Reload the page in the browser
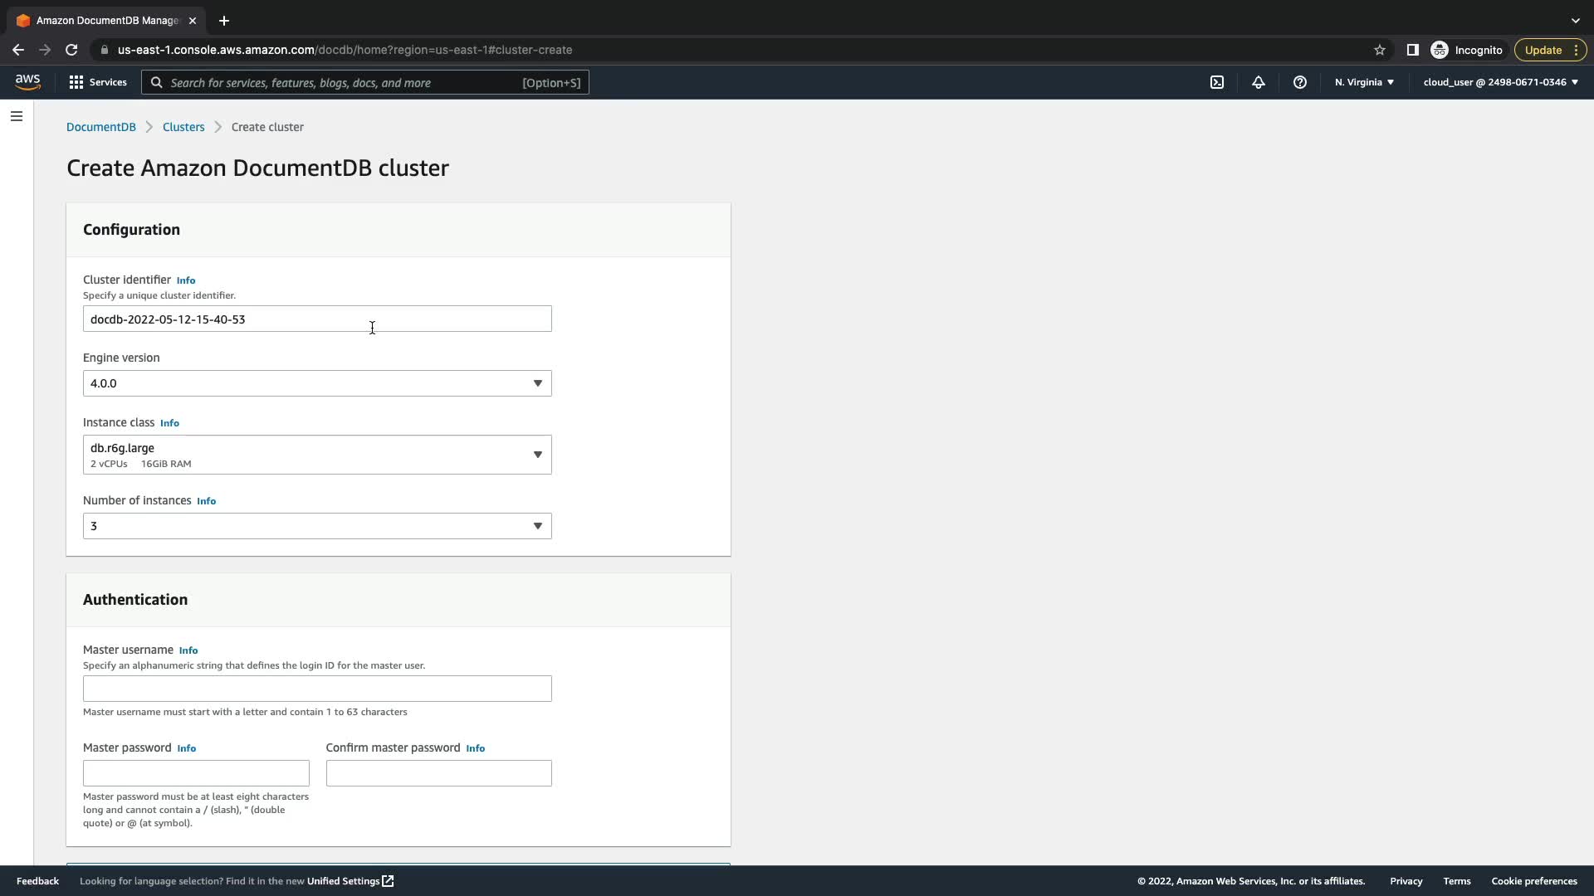 (71, 50)
